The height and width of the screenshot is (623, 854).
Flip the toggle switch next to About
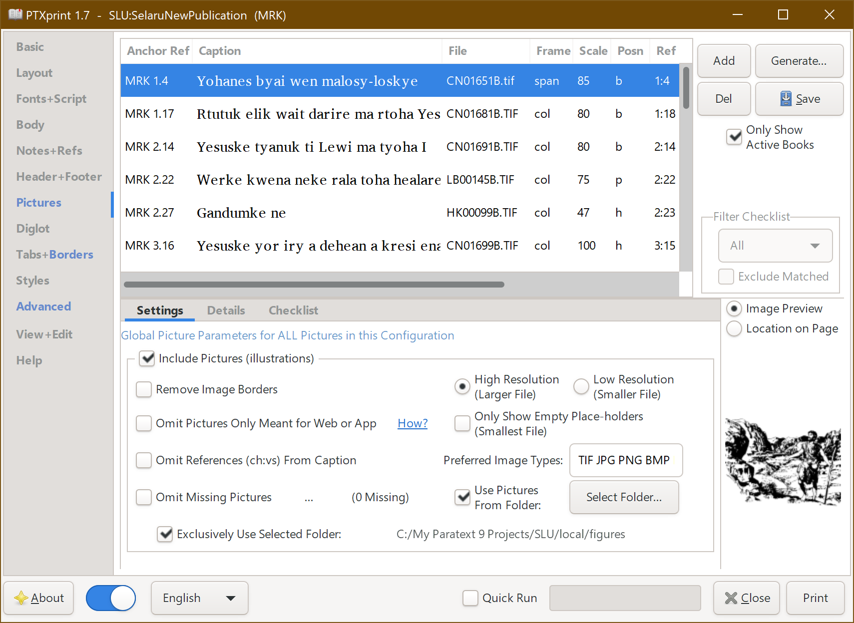[110, 598]
